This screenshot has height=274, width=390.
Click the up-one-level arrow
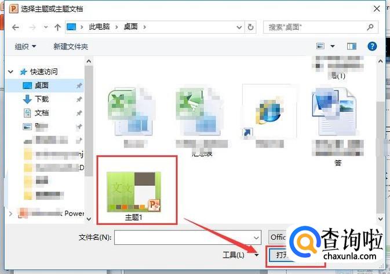[57, 27]
